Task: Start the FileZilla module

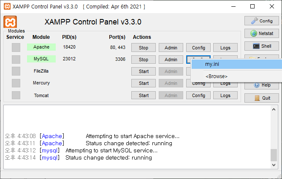Action: click(x=144, y=71)
